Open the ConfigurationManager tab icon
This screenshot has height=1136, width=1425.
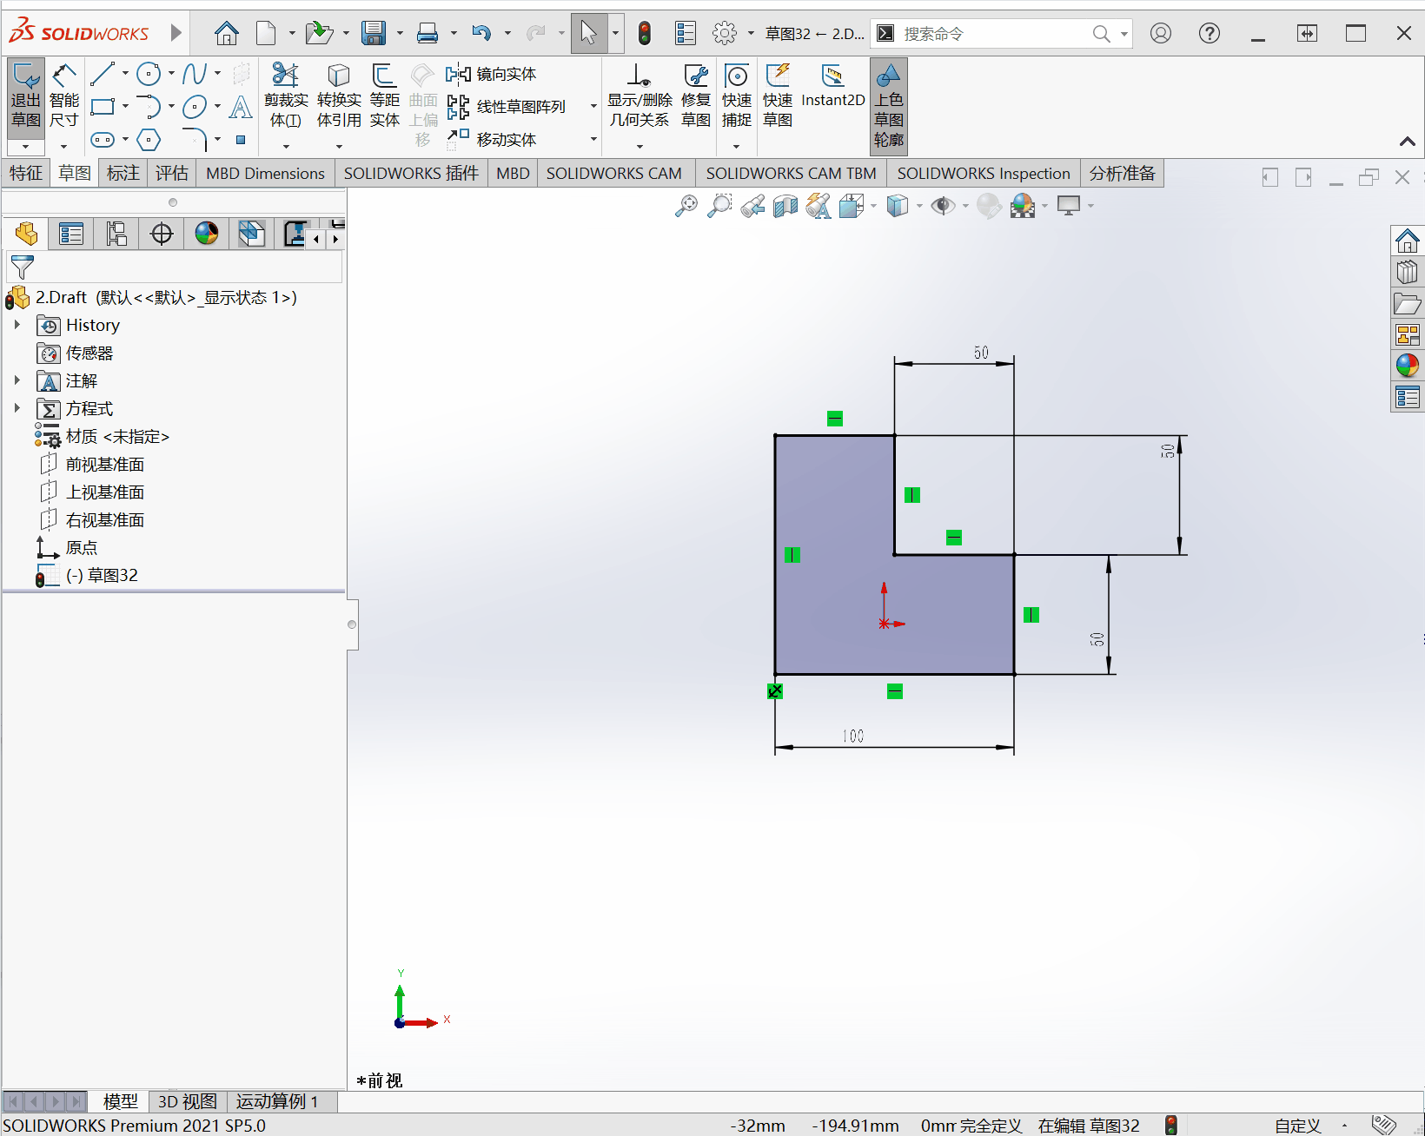[116, 234]
